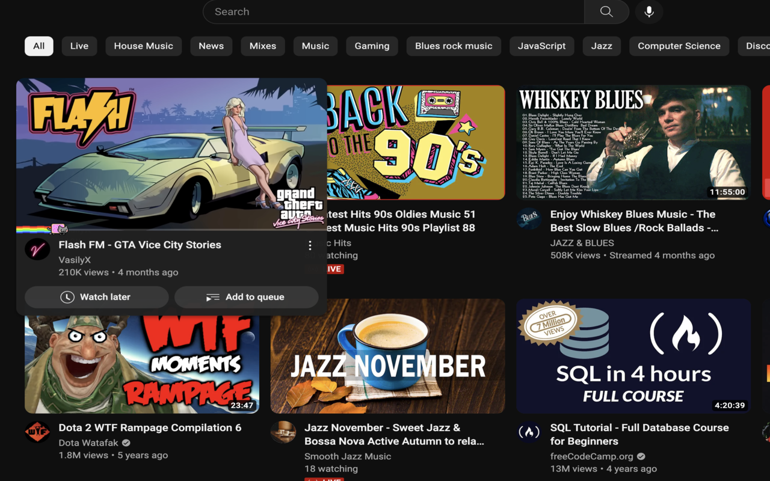Switch to the News category chip
Viewport: 770px width, 481px height.
(211, 46)
